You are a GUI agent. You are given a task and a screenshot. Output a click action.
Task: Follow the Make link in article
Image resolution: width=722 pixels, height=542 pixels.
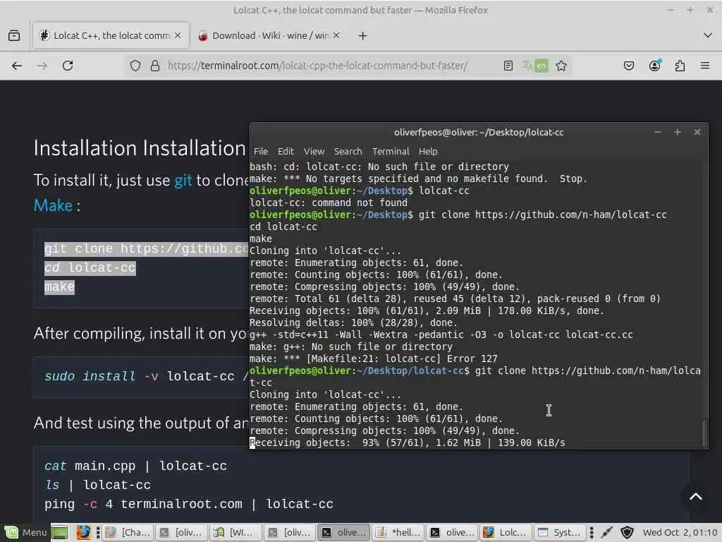(53, 205)
